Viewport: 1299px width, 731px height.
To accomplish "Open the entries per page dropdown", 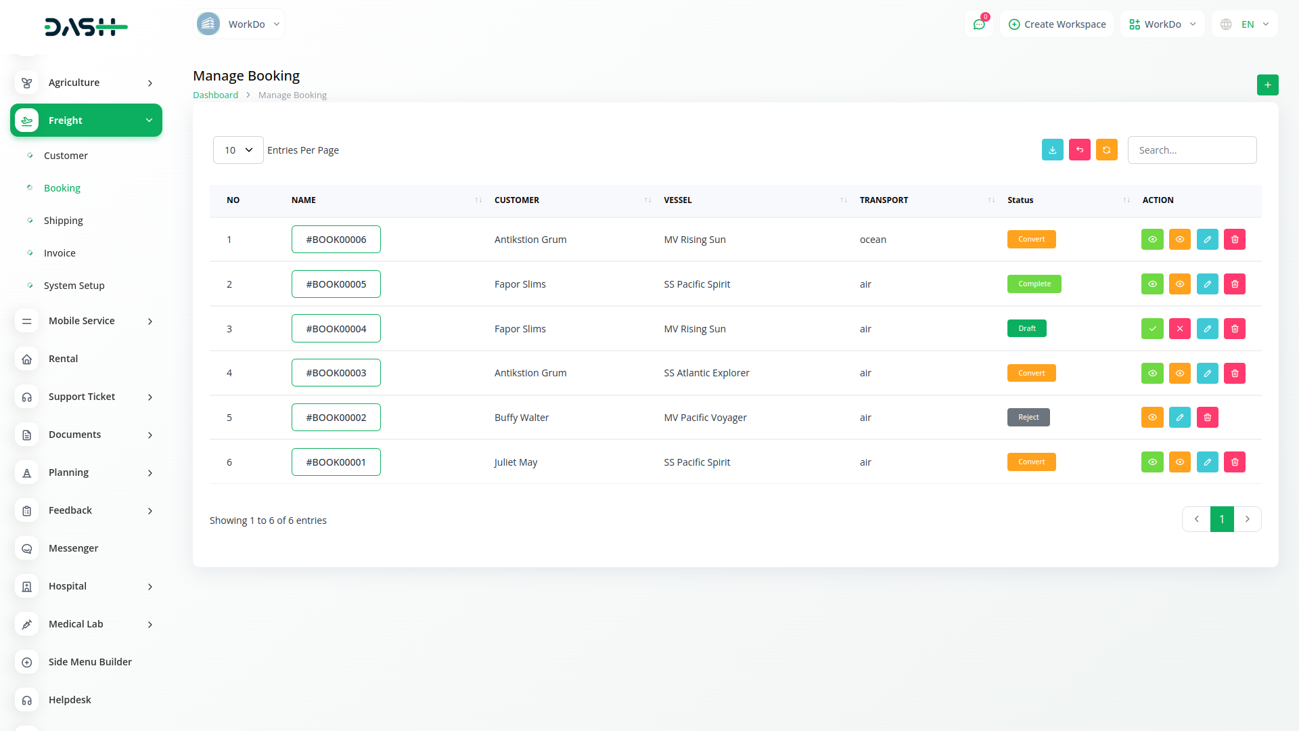I will pos(238,150).
